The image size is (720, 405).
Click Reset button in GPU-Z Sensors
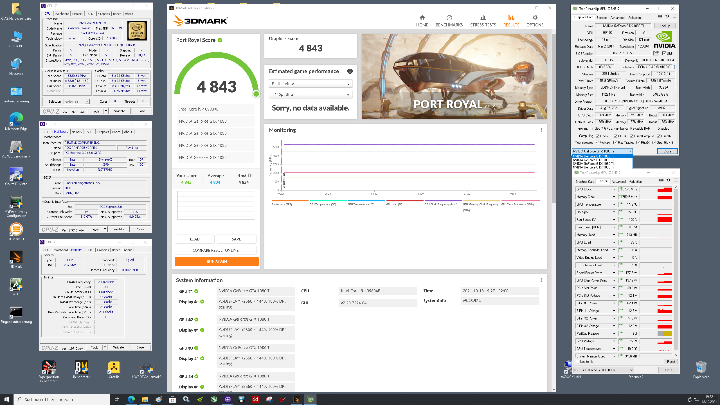click(671, 362)
